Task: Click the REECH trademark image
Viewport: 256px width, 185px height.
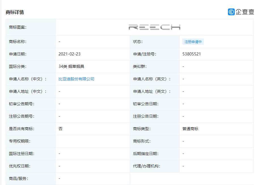Action: tap(155, 27)
